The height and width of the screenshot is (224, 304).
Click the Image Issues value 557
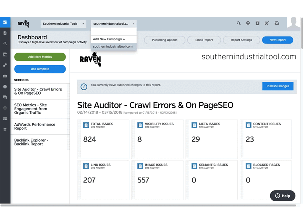pos(143,180)
